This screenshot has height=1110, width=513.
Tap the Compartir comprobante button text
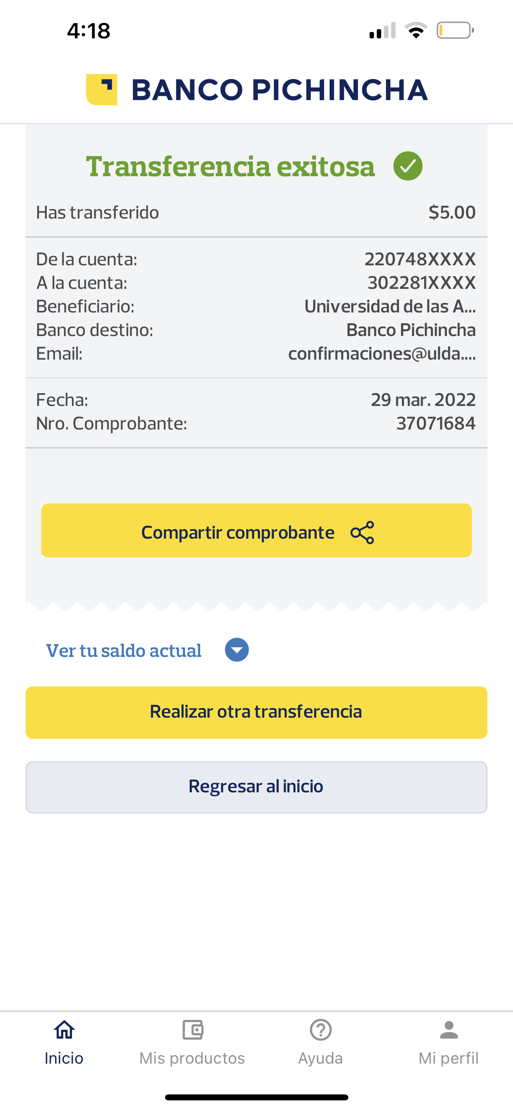pos(238,533)
